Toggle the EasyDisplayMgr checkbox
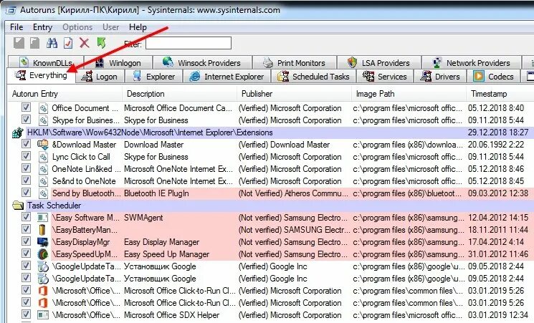Image resolution: width=534 pixels, height=323 pixels. [26, 241]
